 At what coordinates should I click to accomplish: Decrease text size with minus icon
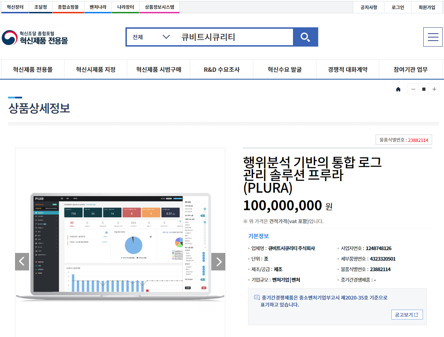click(413, 89)
